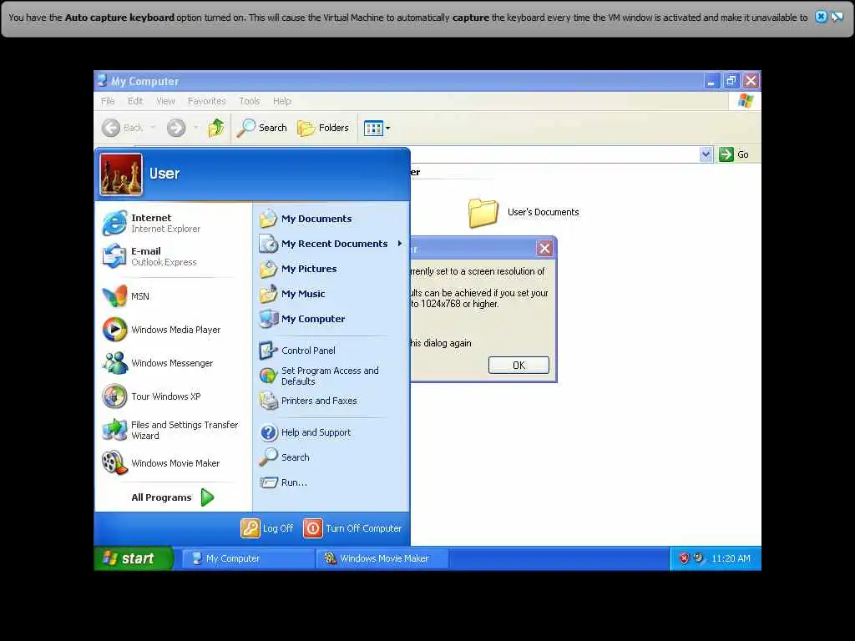Open Control Panel

click(x=331, y=351)
